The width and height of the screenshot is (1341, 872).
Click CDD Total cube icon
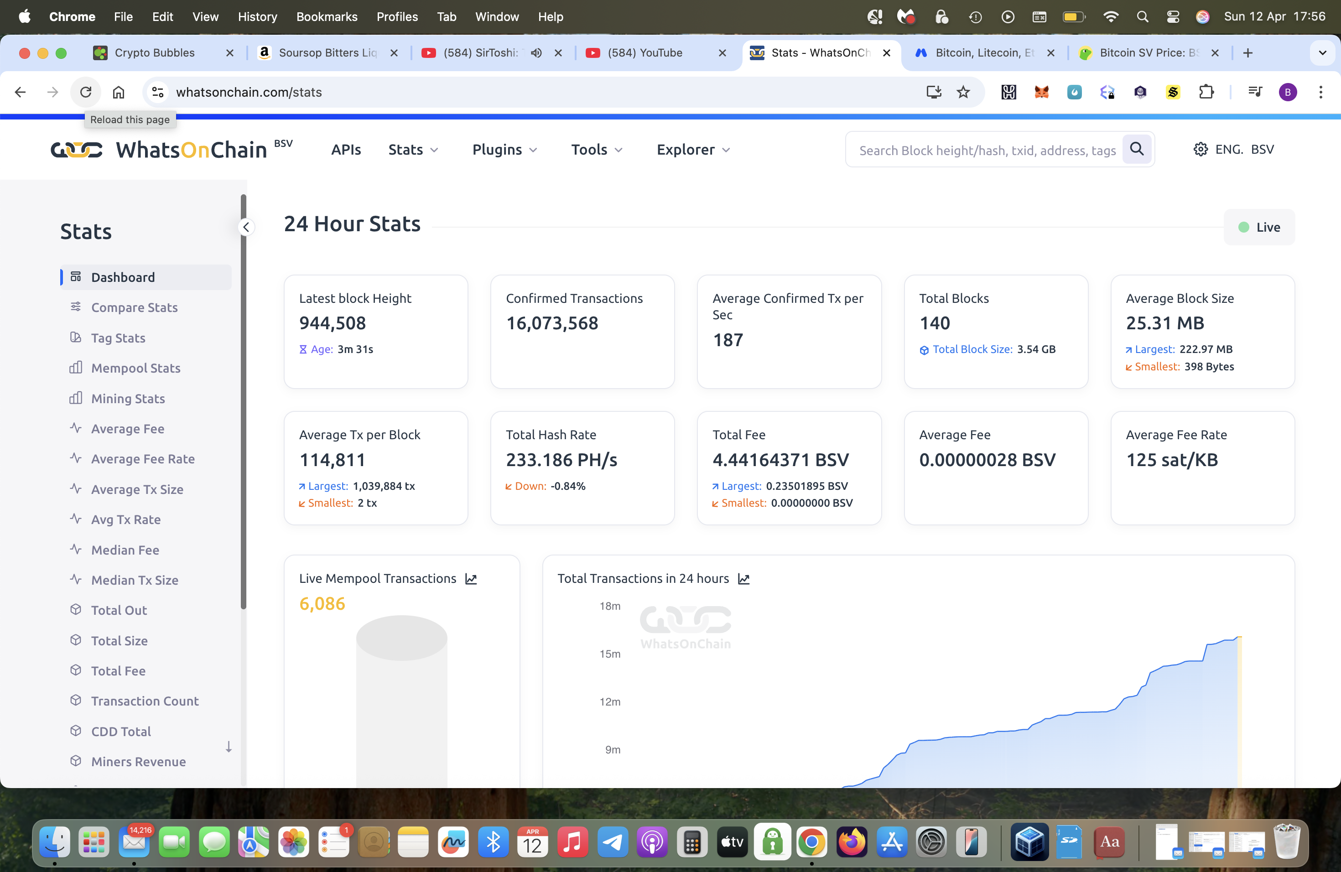point(76,731)
